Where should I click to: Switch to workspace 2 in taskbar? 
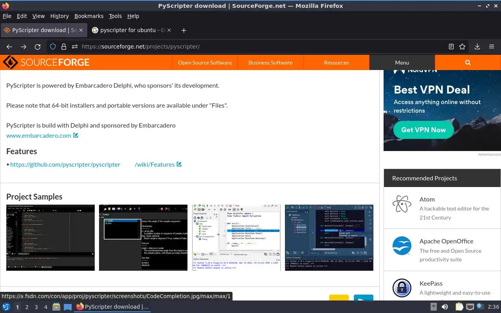click(27, 307)
